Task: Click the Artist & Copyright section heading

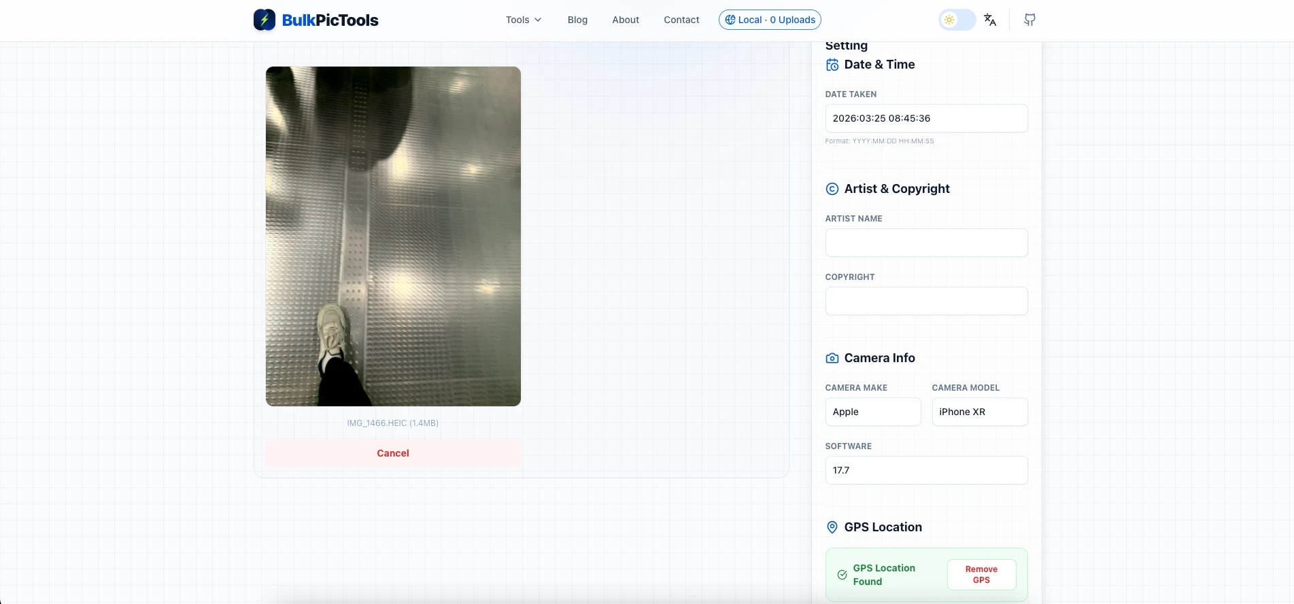Action: [x=897, y=189]
